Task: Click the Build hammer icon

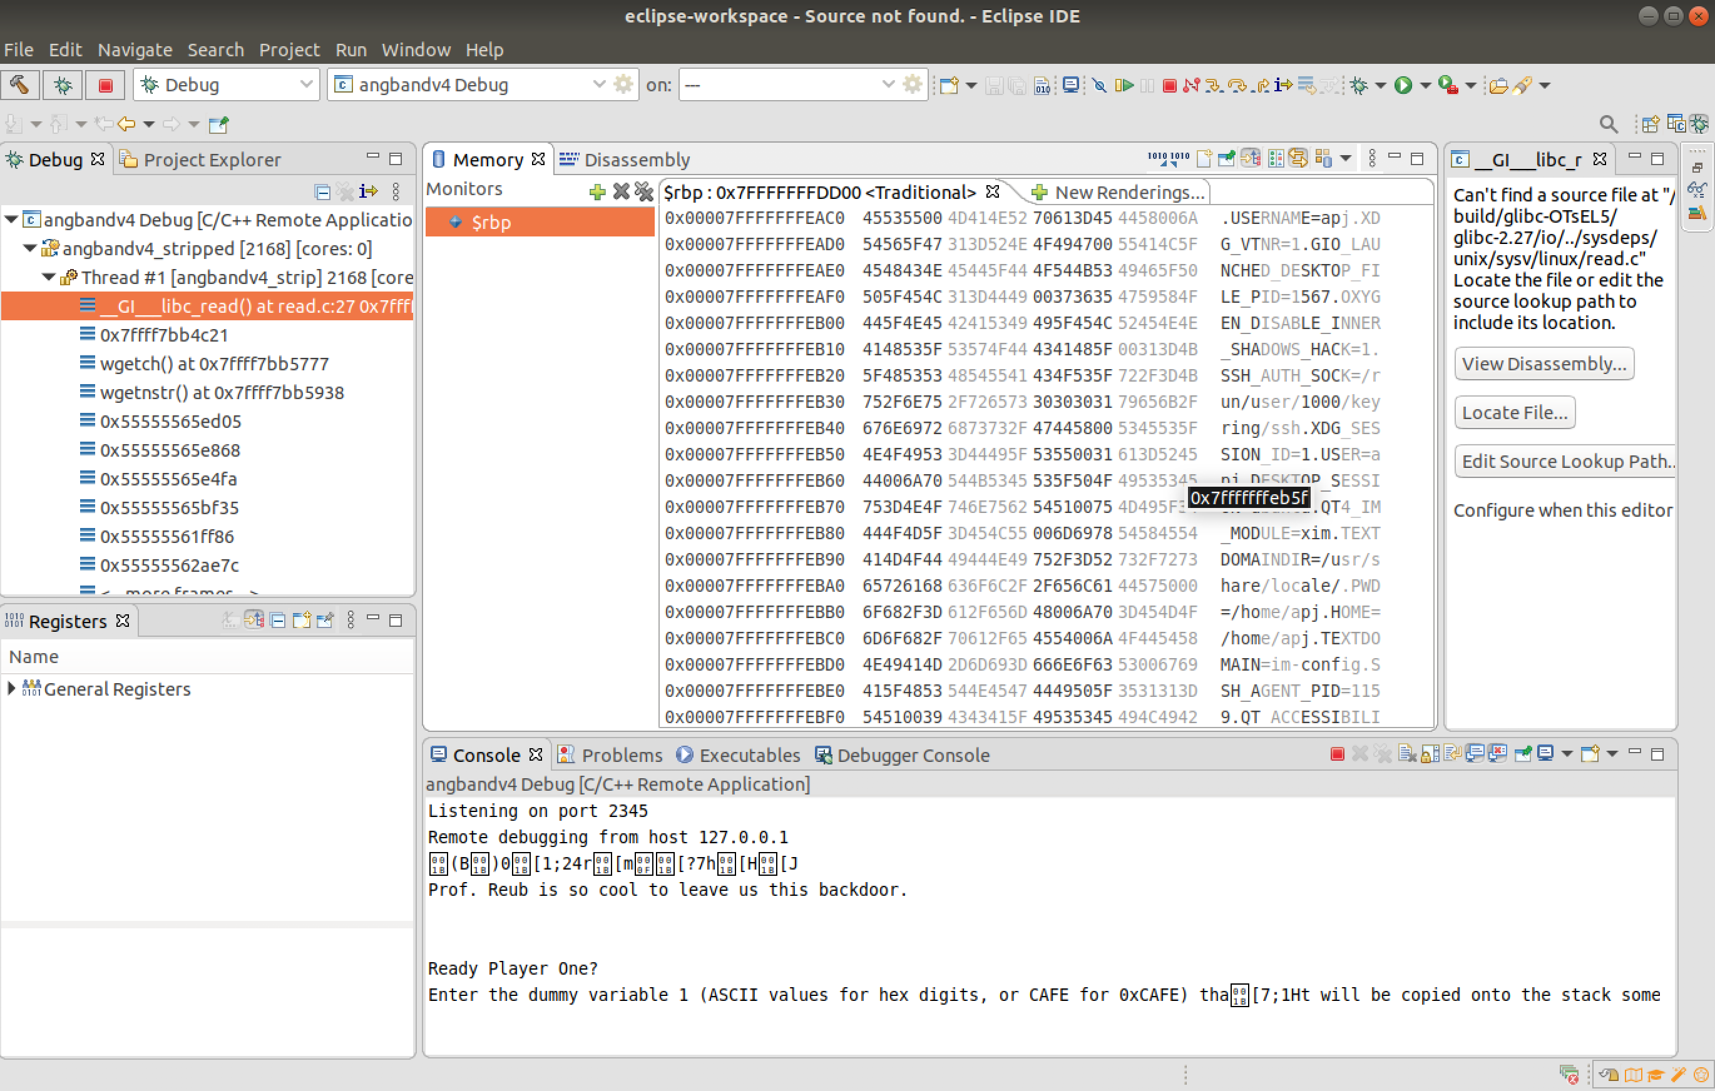Action: 19,84
